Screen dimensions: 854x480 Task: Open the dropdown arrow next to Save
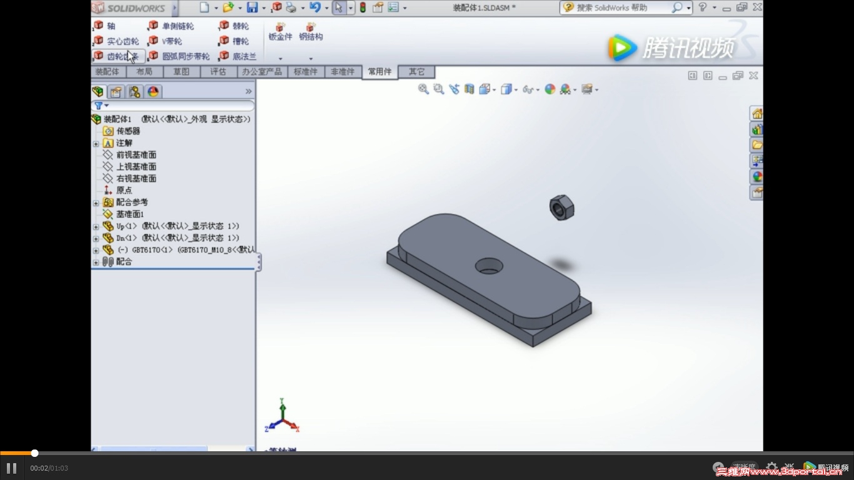[x=264, y=8]
